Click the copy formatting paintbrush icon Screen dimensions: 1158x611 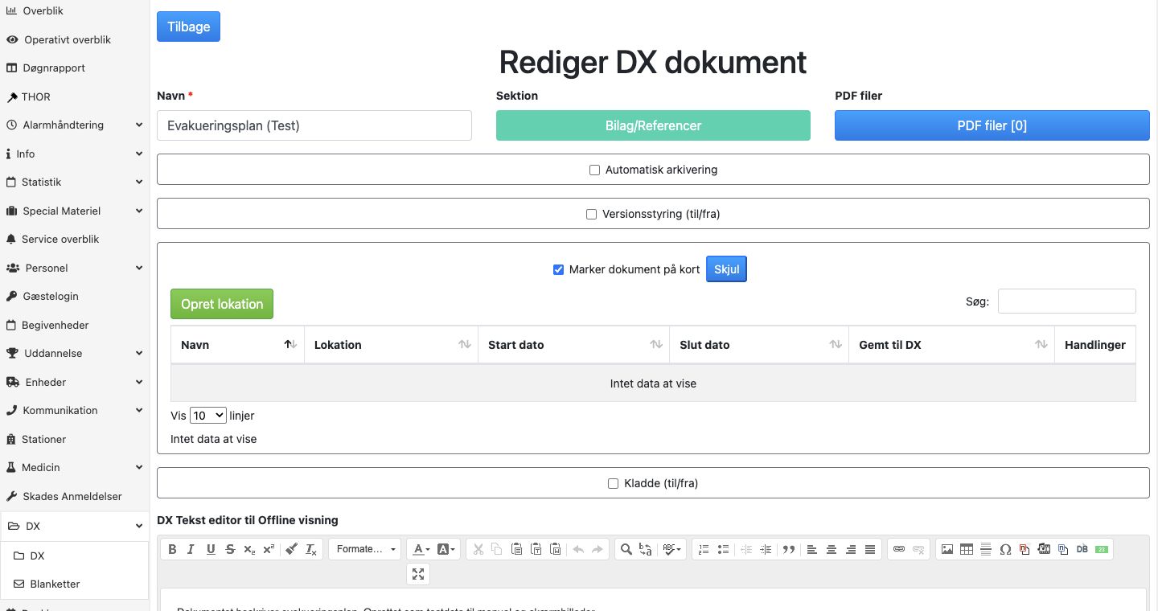click(292, 549)
